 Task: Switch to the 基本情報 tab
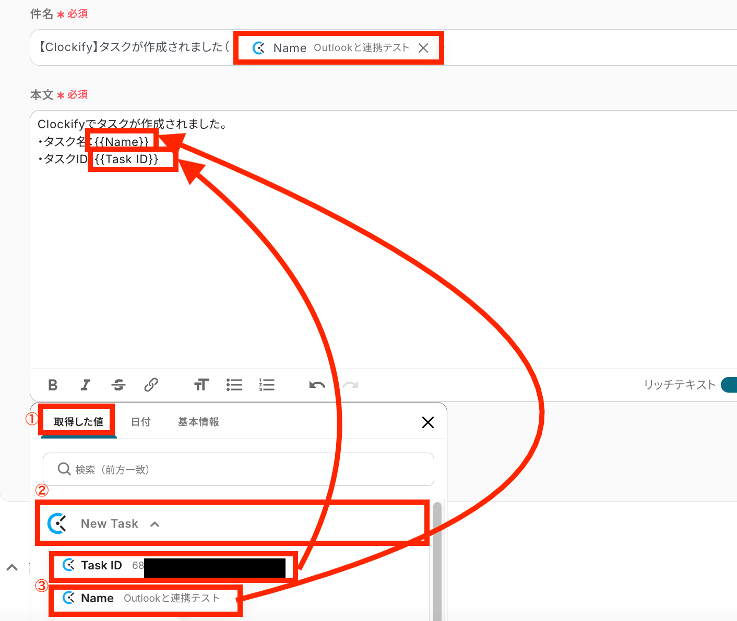198,422
